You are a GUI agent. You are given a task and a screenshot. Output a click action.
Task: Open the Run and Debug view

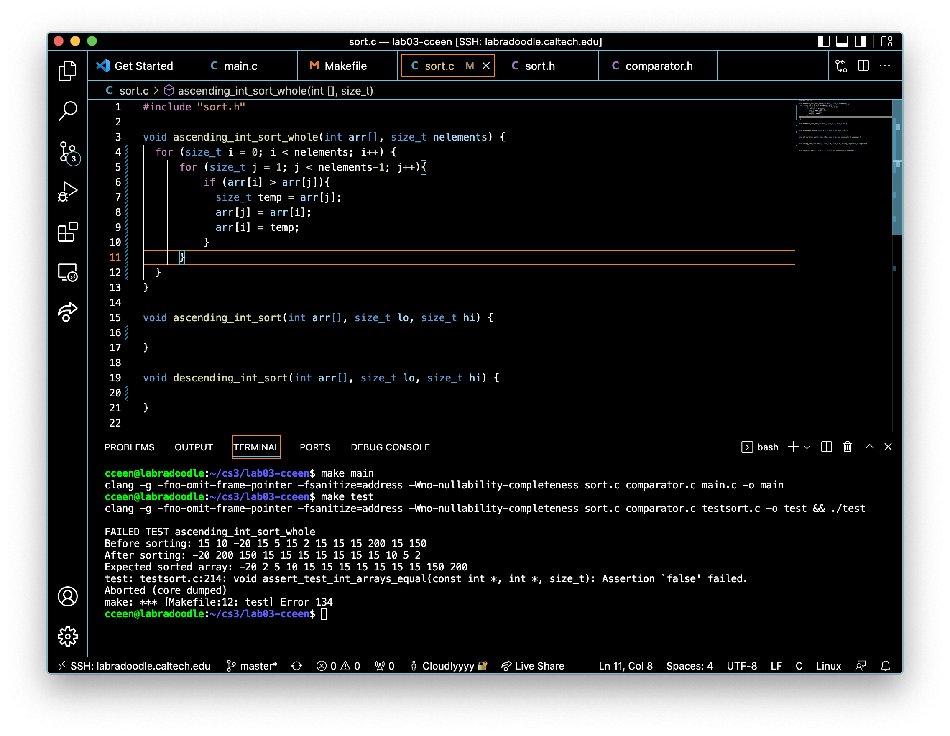[67, 192]
